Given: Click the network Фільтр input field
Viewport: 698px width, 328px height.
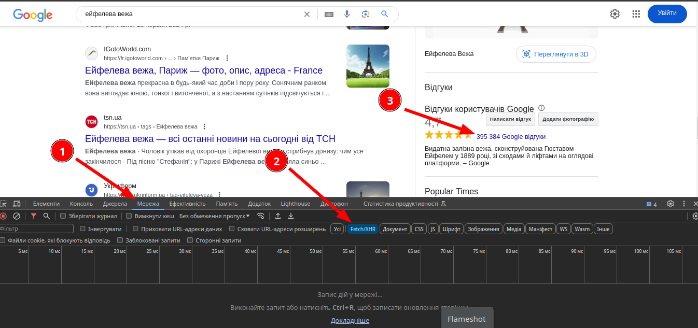Looking at the screenshot, I should click(x=37, y=229).
